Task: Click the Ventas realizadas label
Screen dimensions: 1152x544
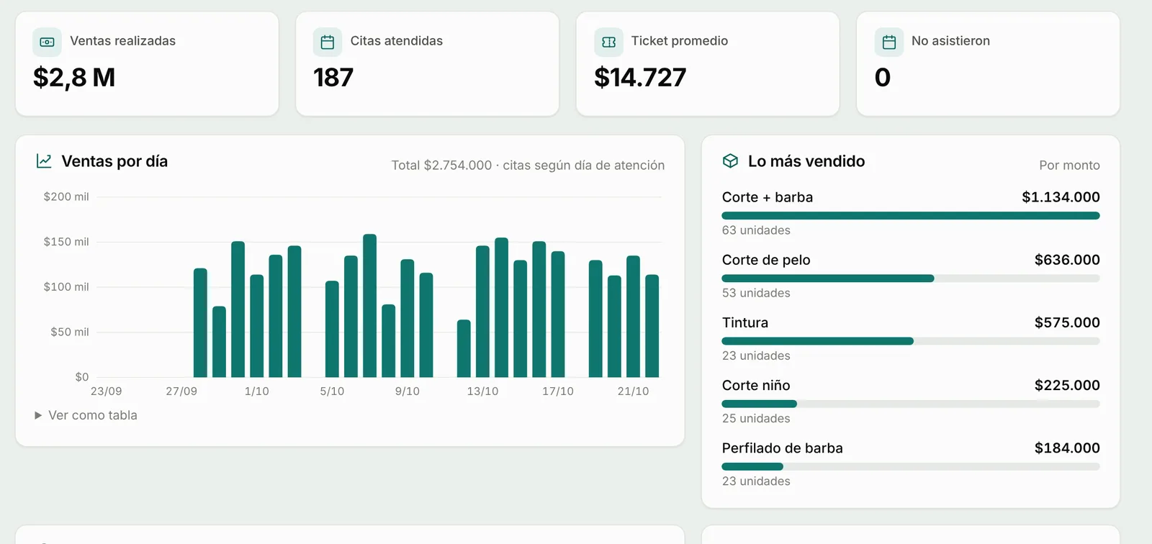Action: [x=122, y=41]
